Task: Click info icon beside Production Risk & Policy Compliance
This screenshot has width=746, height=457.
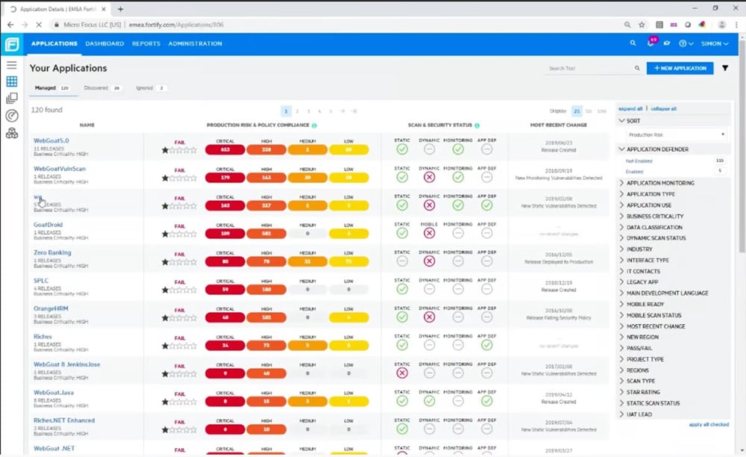Action: 314,125
